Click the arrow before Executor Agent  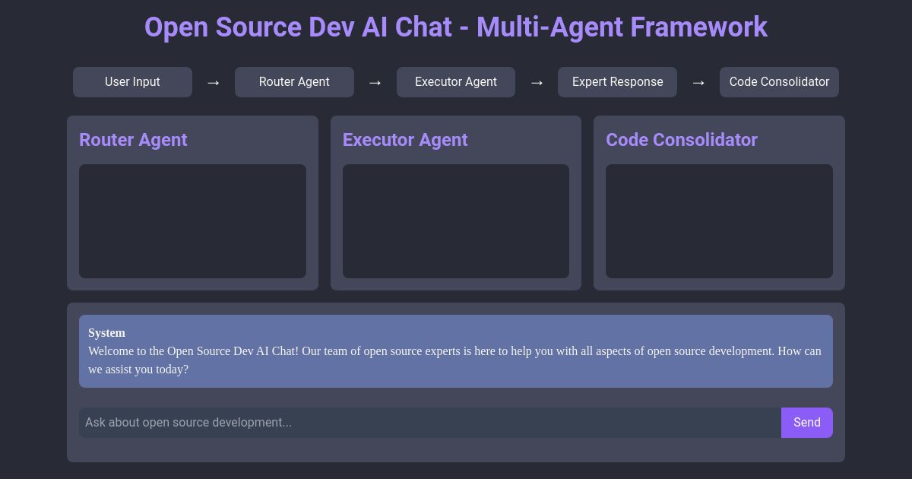click(375, 82)
